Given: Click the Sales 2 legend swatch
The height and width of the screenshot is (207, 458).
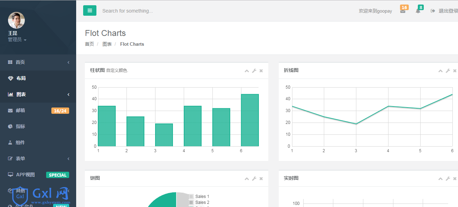Looking at the screenshot, I should pyautogui.click(x=191, y=202).
